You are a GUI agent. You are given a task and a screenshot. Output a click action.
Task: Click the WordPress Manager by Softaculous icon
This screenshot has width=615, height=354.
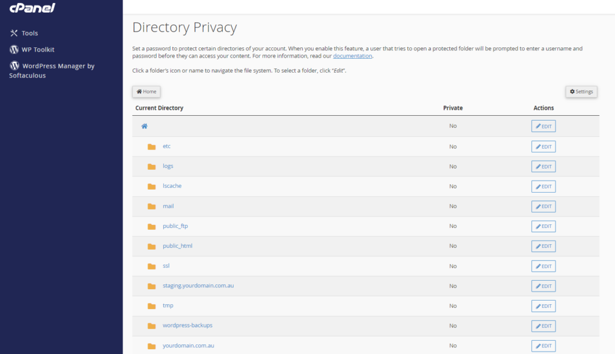point(14,65)
